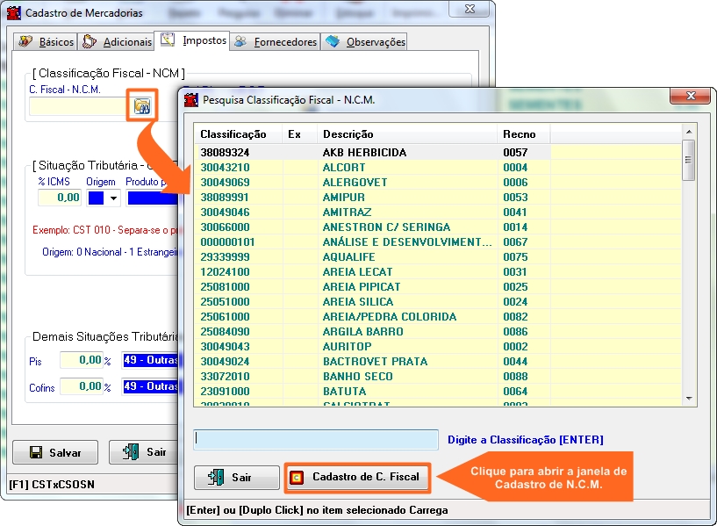
Task: Click the vertical scrollbar thumb
Action: [x=689, y=160]
